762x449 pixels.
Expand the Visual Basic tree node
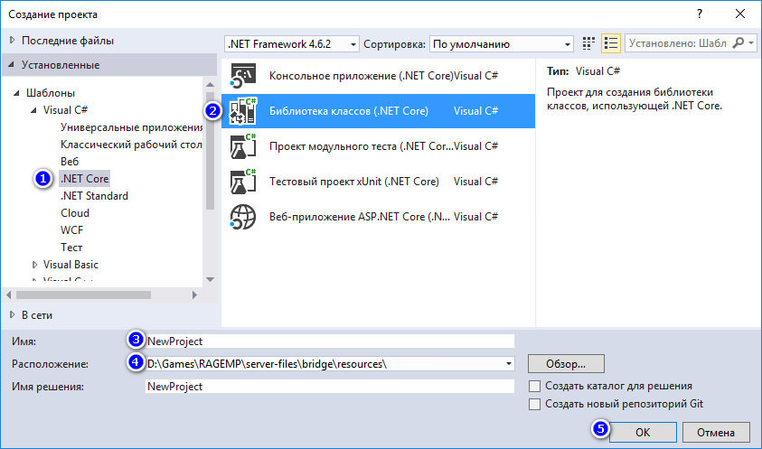point(34,265)
